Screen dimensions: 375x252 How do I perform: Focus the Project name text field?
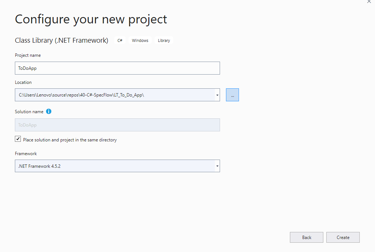click(117, 68)
